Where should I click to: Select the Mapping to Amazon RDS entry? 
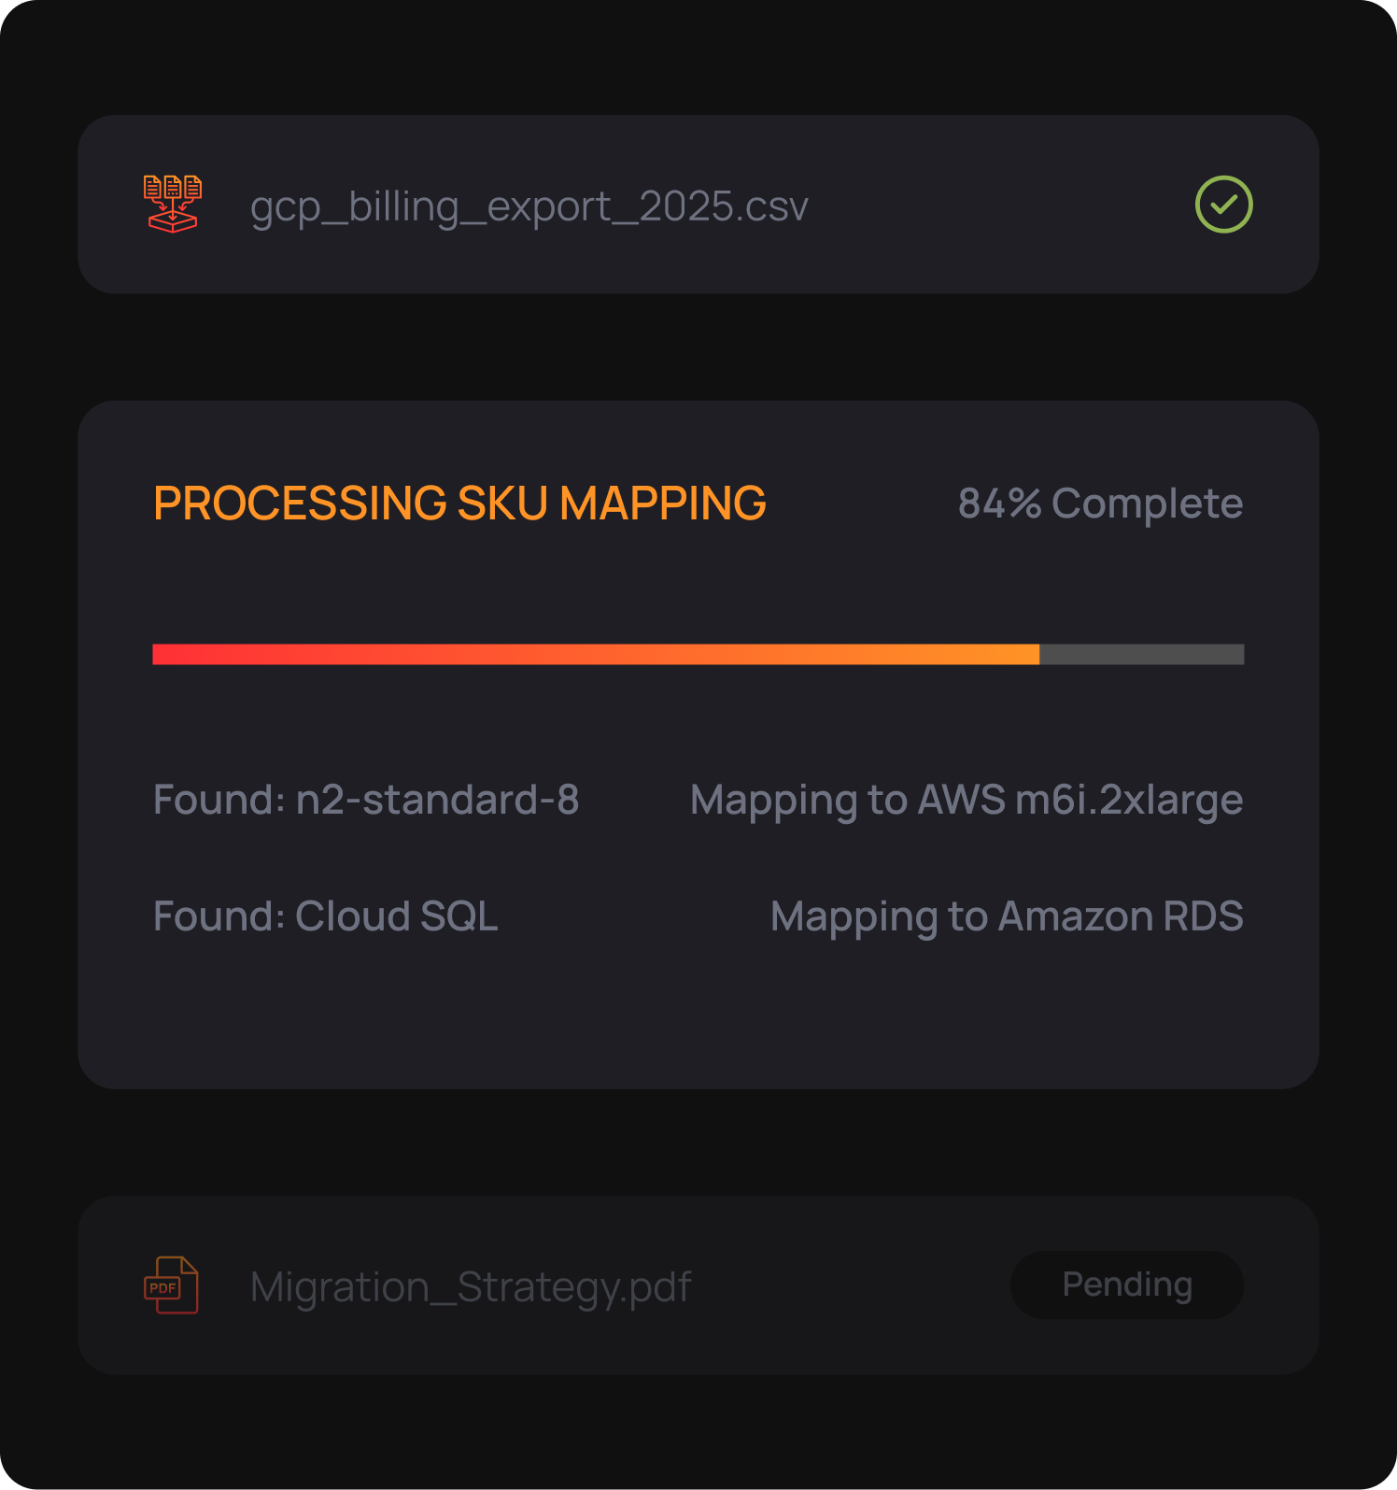tap(1006, 916)
